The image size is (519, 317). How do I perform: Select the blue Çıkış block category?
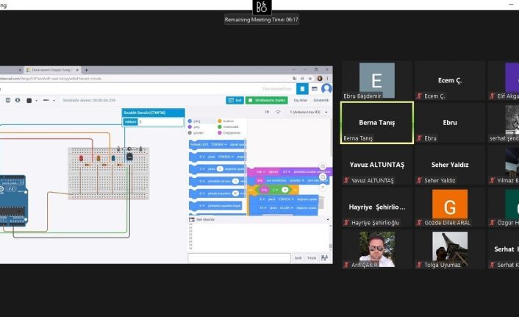click(194, 121)
